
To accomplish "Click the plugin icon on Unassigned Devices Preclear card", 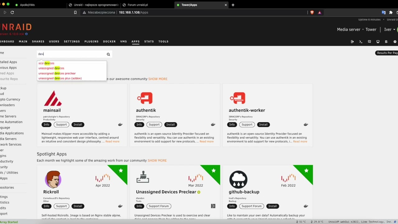I will click(x=213, y=206).
